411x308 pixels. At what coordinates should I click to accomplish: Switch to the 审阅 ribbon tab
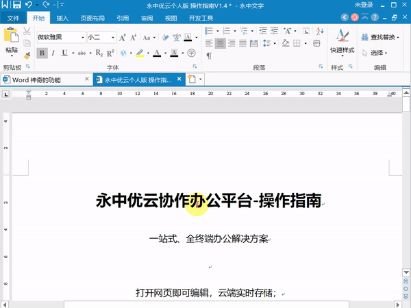147,18
